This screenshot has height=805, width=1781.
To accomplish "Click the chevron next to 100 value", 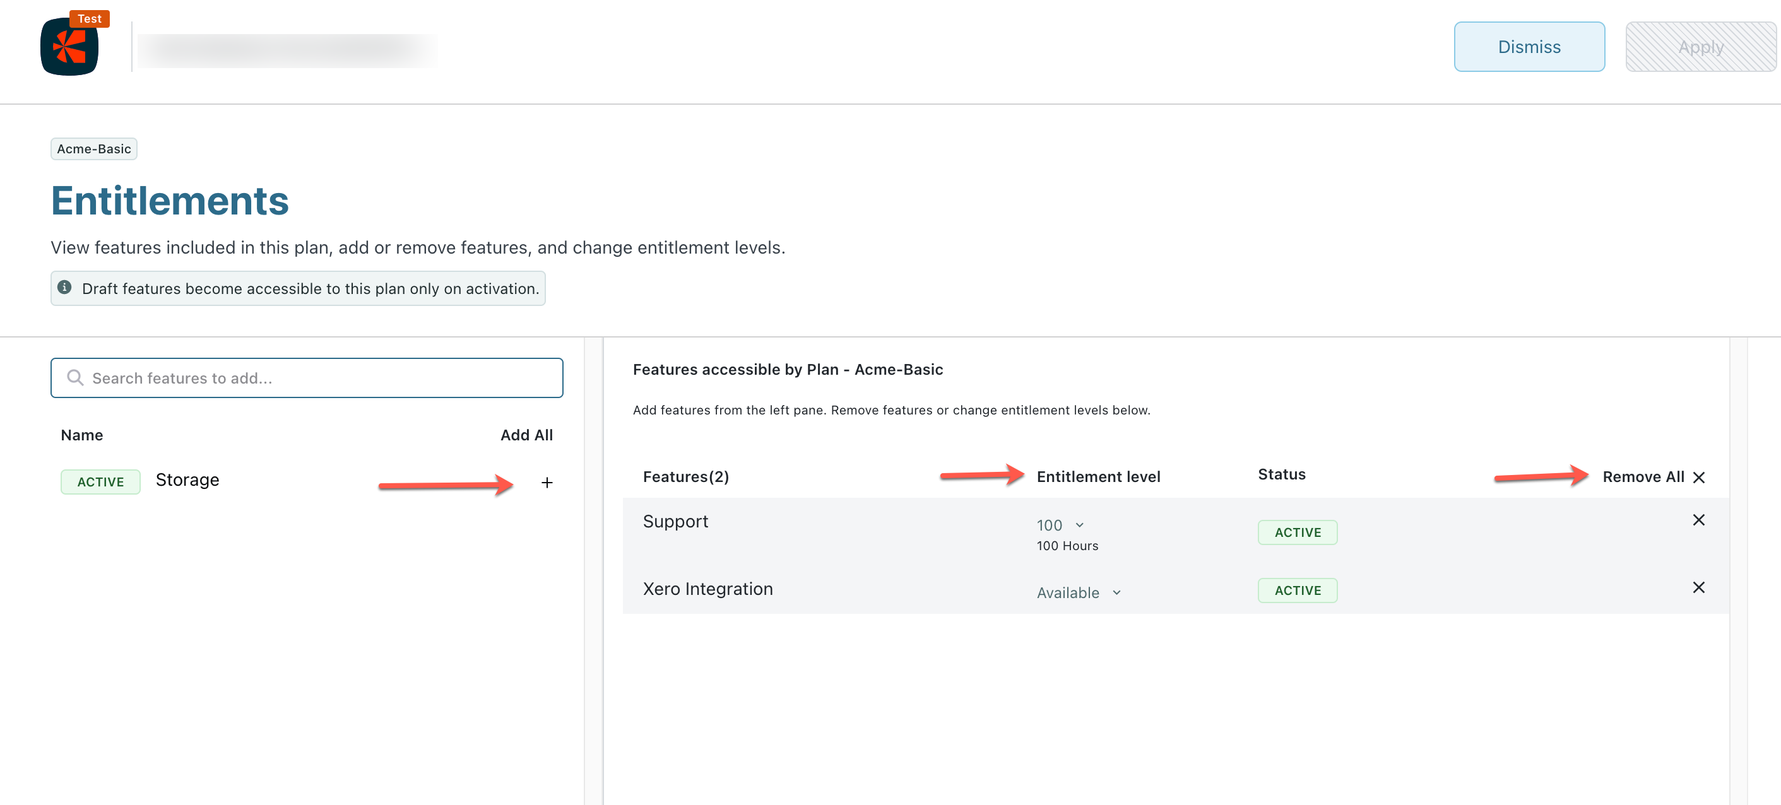I will tap(1079, 525).
